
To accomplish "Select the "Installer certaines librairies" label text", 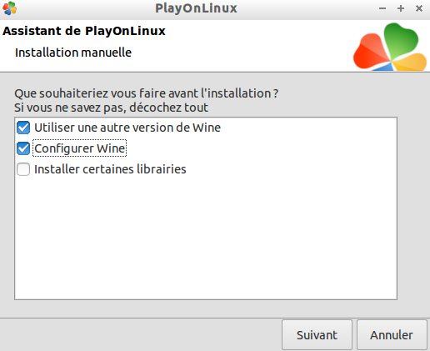I will pos(110,169).
